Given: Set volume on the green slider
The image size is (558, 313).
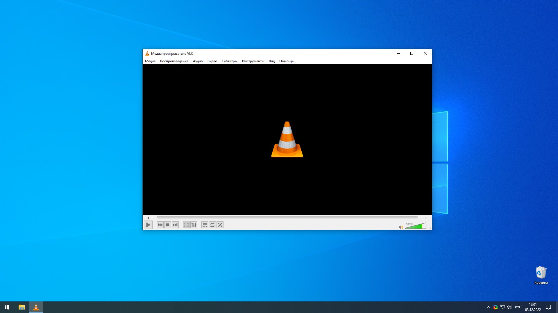Looking at the screenshot, I should (416, 226).
